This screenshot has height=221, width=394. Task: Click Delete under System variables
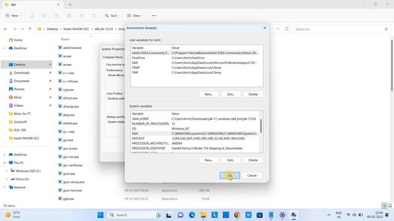[253, 160]
